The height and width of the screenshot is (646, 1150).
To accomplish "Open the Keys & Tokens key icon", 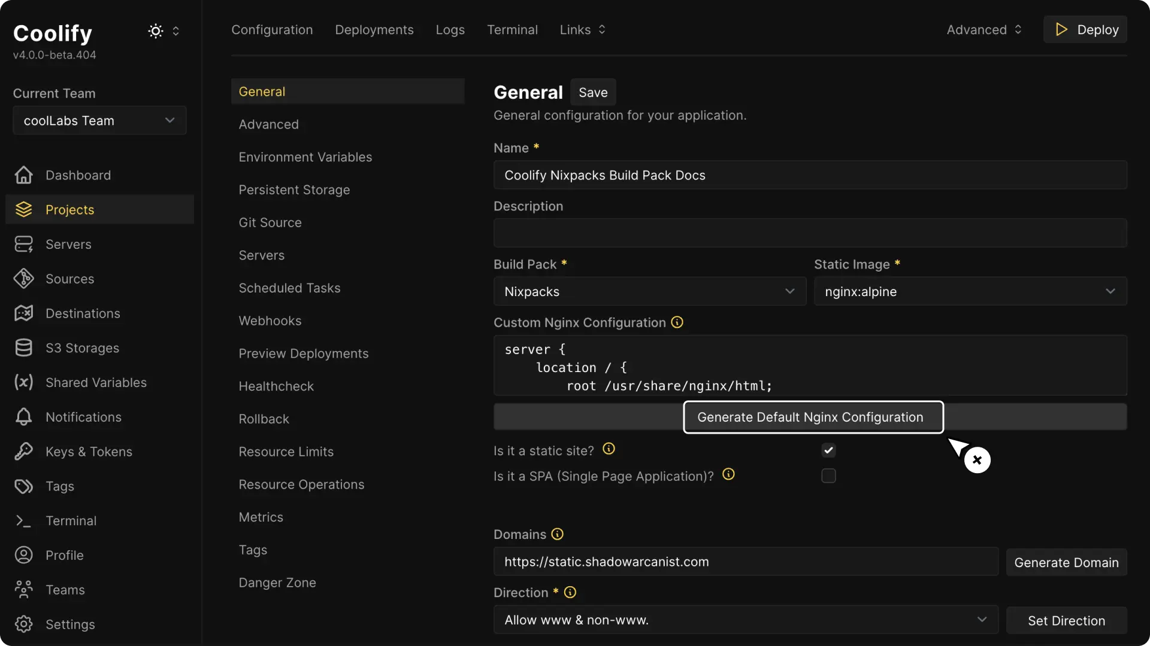I will [23, 452].
